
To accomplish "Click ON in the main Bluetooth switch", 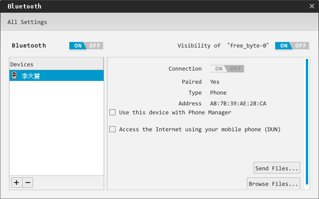I will point(78,46).
